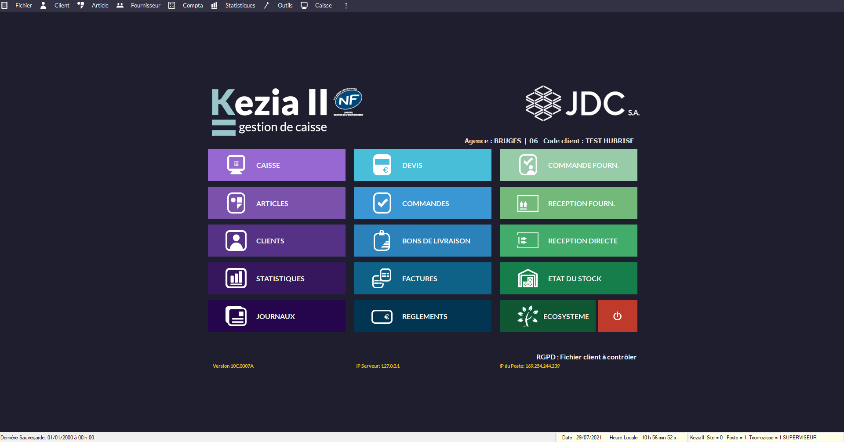Image resolution: width=844 pixels, height=442 pixels.
Task: Click the CLIENTS person portrait icon
Action: (x=236, y=241)
